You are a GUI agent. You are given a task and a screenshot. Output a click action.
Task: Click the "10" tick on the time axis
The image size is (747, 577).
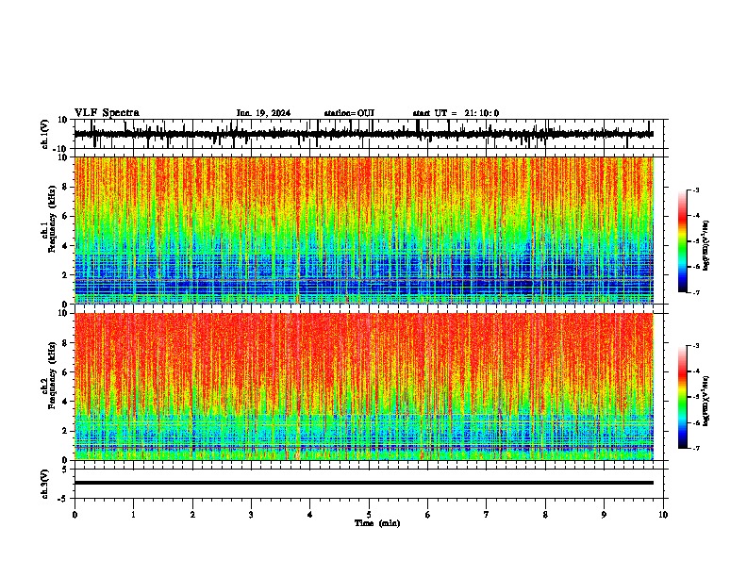[663, 515]
